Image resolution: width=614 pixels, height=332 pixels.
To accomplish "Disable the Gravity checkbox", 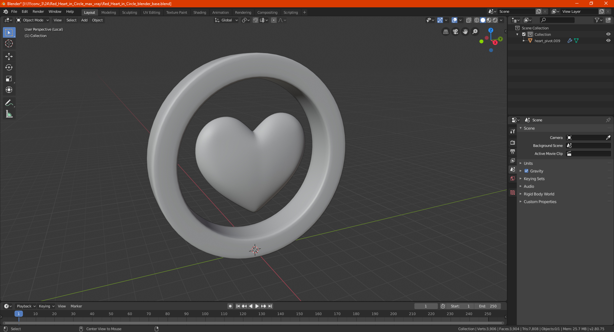I will pos(526,171).
